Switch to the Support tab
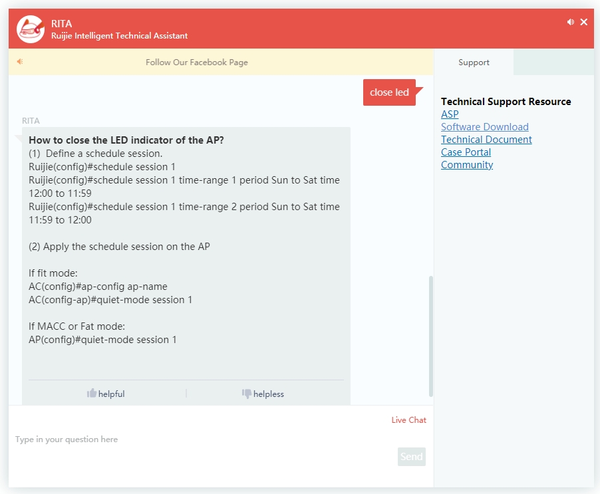Image resolution: width=600 pixels, height=494 pixels. pos(474,62)
